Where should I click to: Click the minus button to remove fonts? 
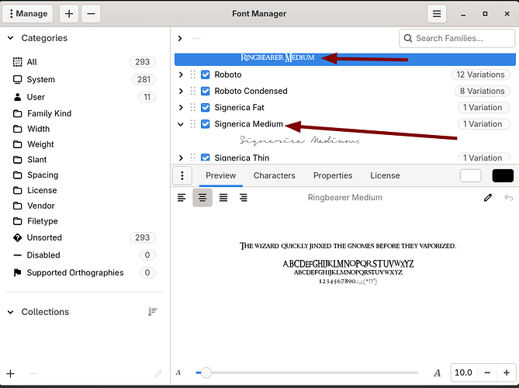point(91,13)
